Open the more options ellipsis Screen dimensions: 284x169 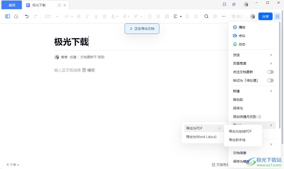click(224, 16)
